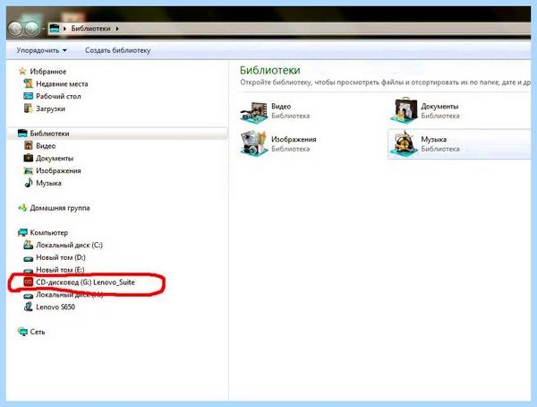Click the Локальный диск (C:) drive icon
The height and width of the screenshot is (407, 537).
(28, 245)
